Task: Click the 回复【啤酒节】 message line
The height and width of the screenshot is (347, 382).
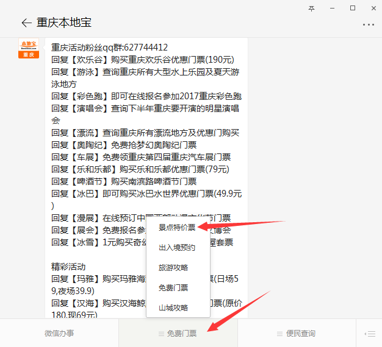Action: click(x=124, y=181)
